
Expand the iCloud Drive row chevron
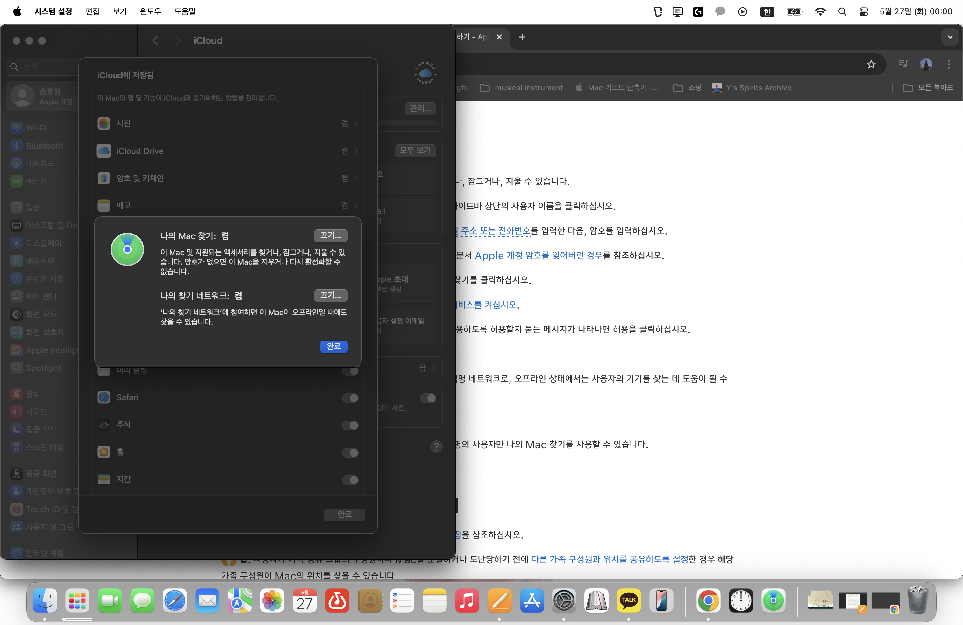tap(356, 151)
